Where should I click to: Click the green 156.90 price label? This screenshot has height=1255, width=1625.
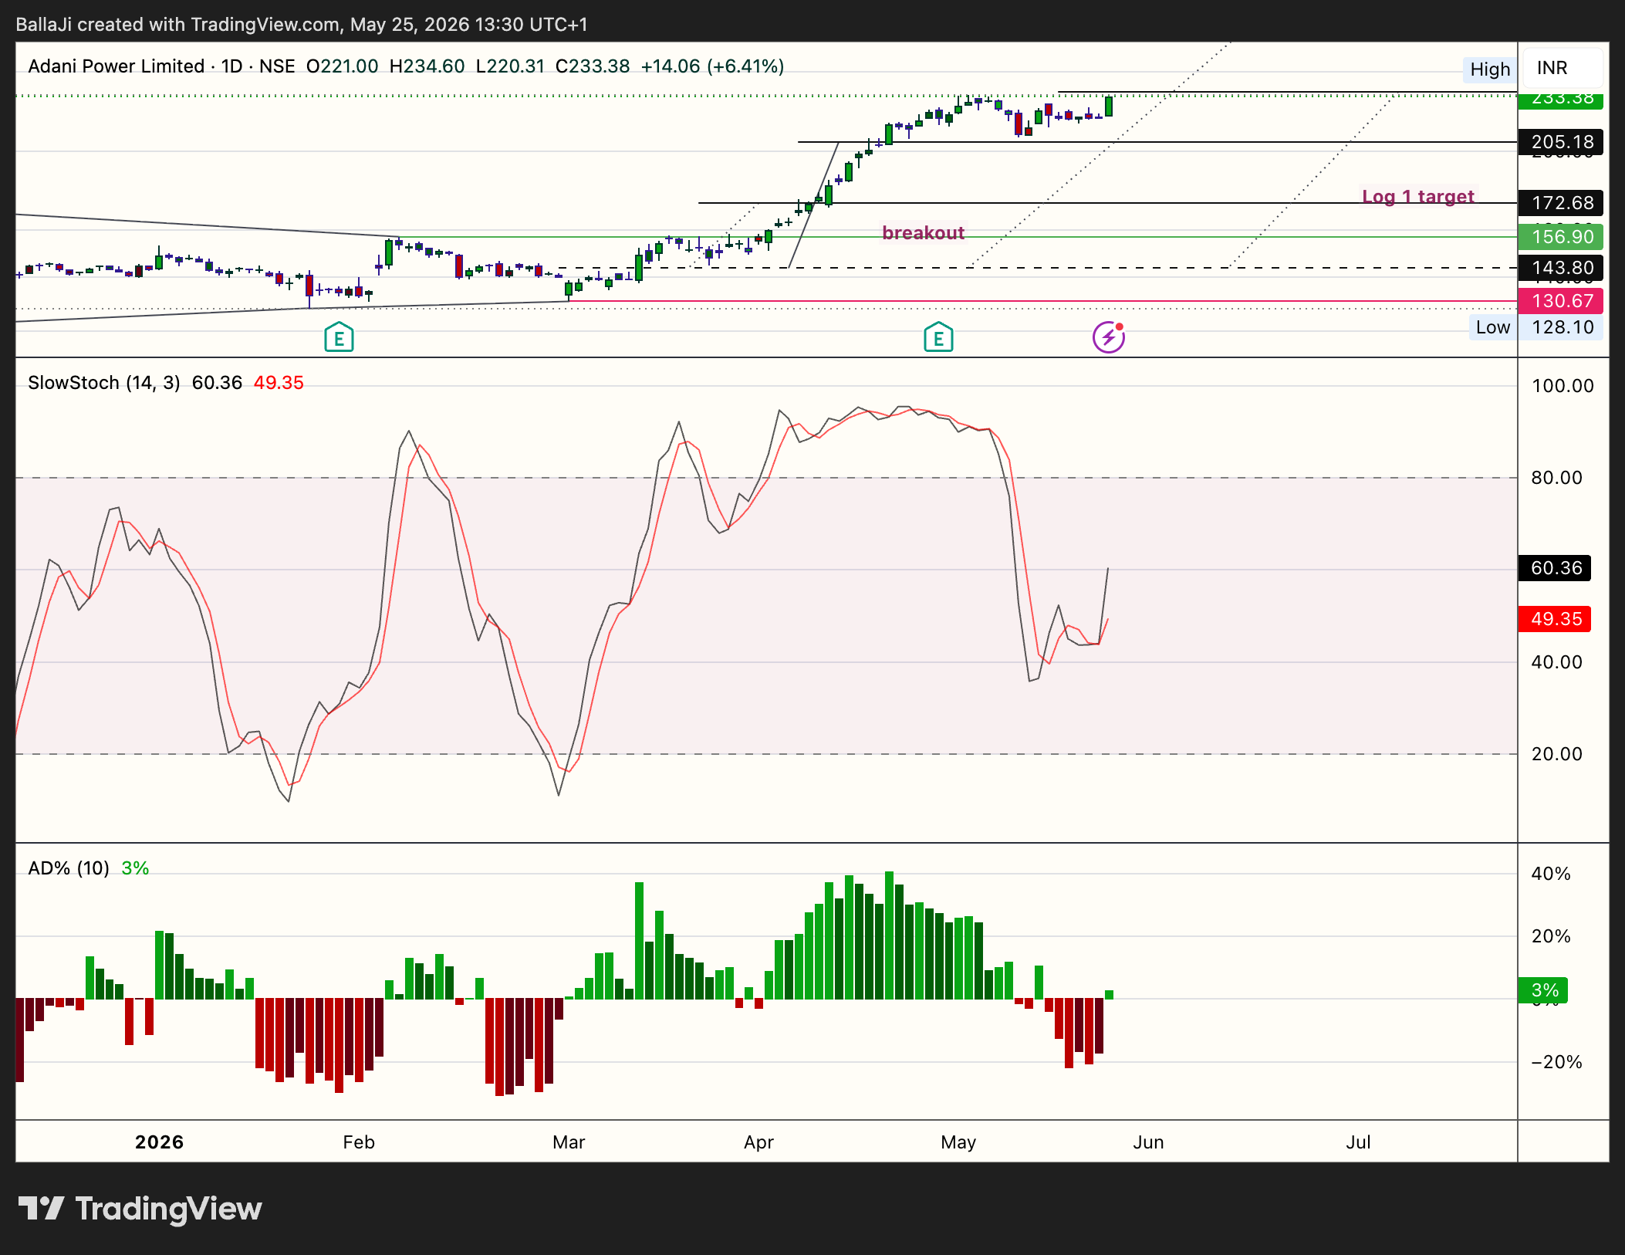point(1562,237)
